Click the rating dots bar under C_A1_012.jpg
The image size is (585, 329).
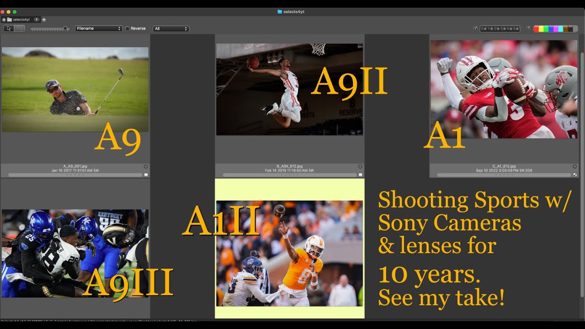tap(504, 175)
